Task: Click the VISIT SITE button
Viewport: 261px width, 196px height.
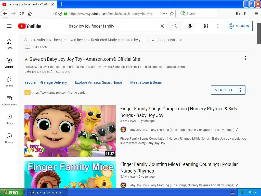Action: (x=228, y=90)
